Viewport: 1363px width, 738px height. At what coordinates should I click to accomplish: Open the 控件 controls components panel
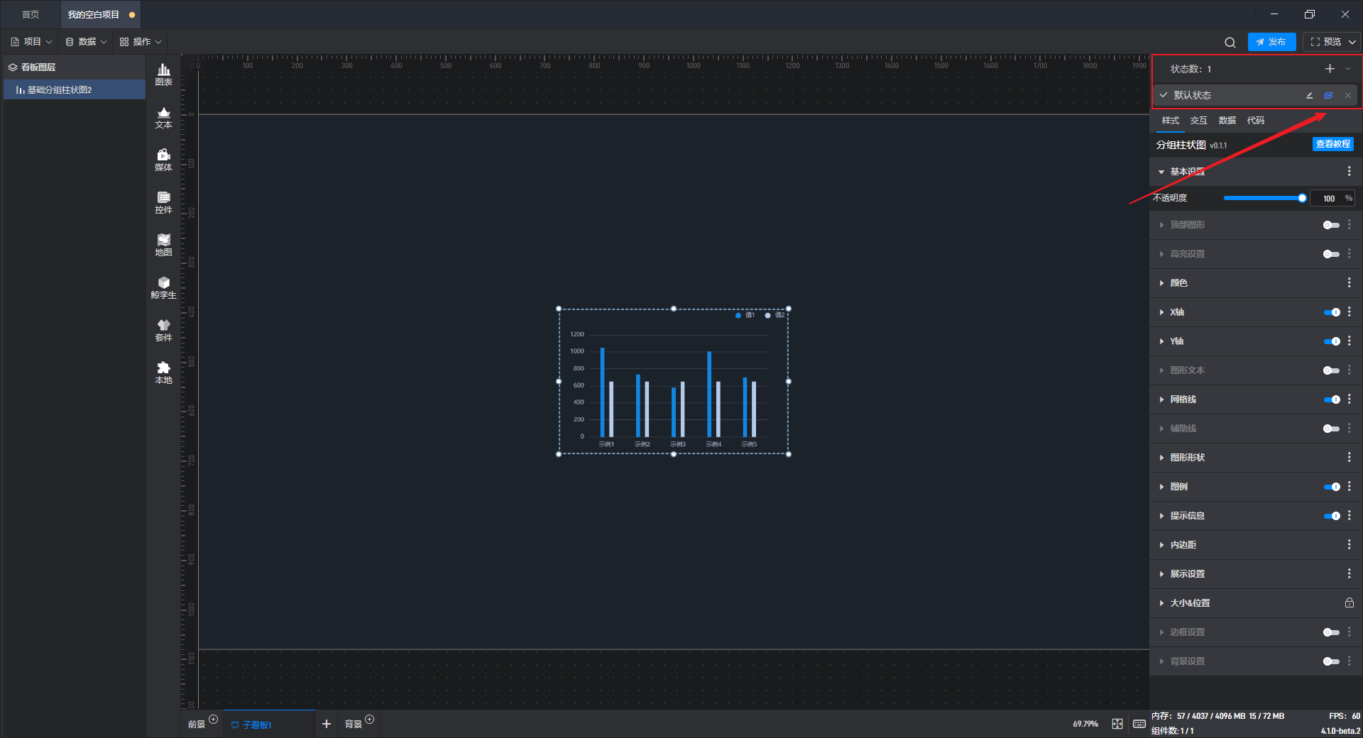click(x=163, y=202)
